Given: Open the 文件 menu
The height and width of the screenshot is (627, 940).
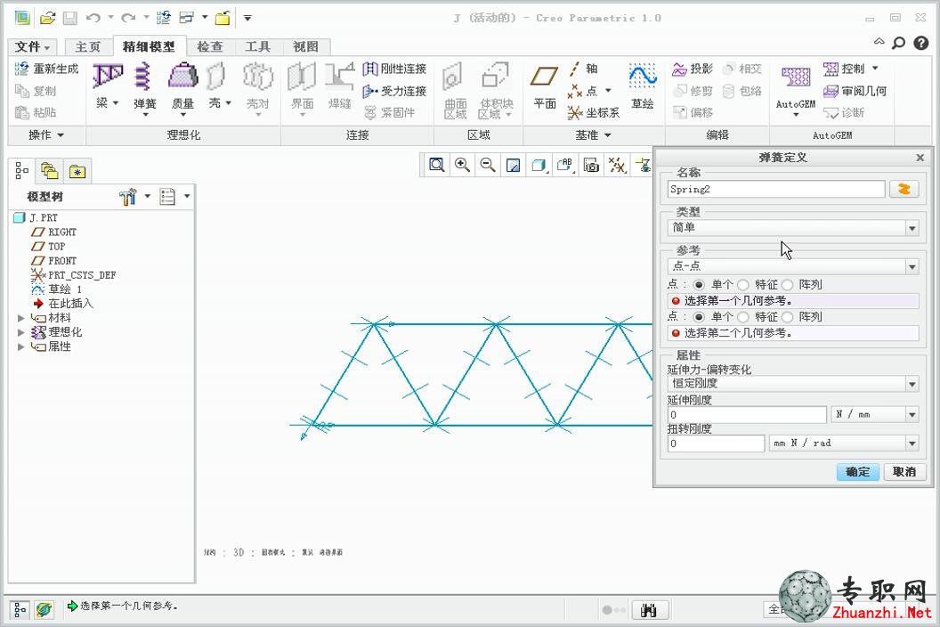Looking at the screenshot, I should pyautogui.click(x=32, y=47).
